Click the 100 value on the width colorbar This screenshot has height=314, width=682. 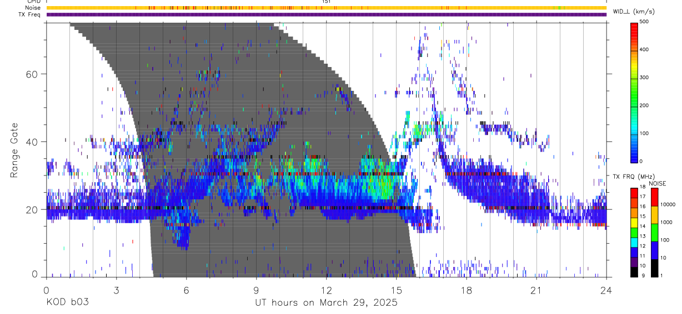point(645,133)
